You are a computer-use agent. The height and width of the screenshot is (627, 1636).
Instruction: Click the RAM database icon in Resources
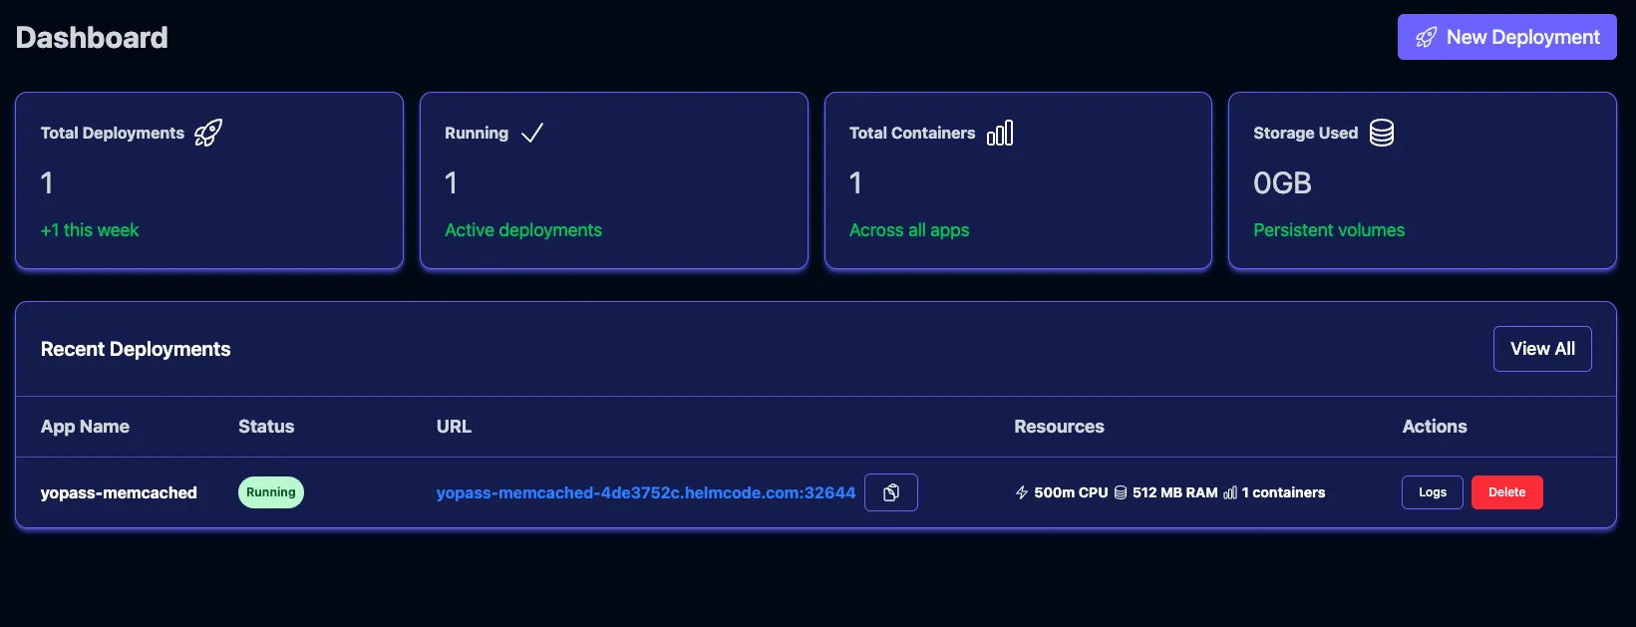(1121, 492)
